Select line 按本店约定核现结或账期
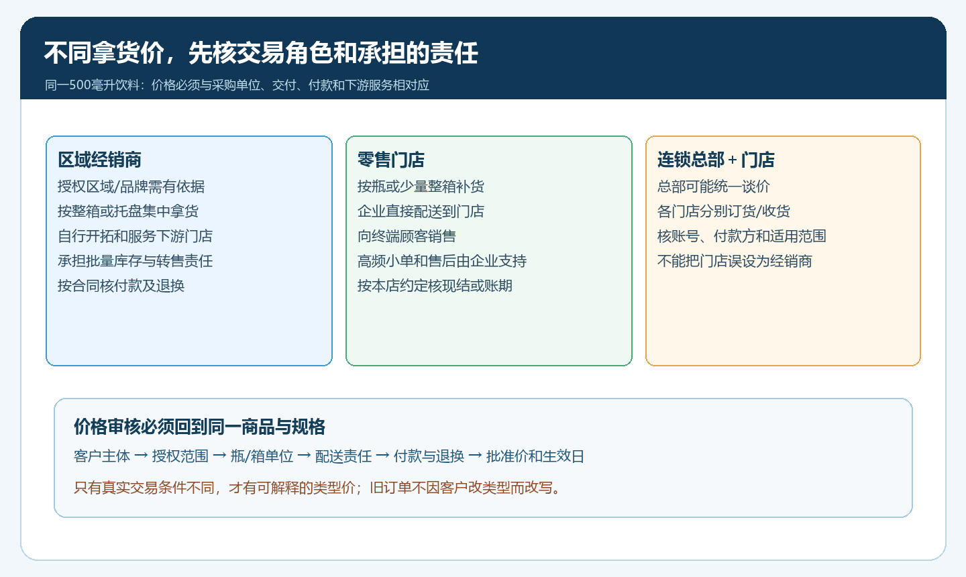Image resolution: width=966 pixels, height=577 pixels. click(435, 286)
